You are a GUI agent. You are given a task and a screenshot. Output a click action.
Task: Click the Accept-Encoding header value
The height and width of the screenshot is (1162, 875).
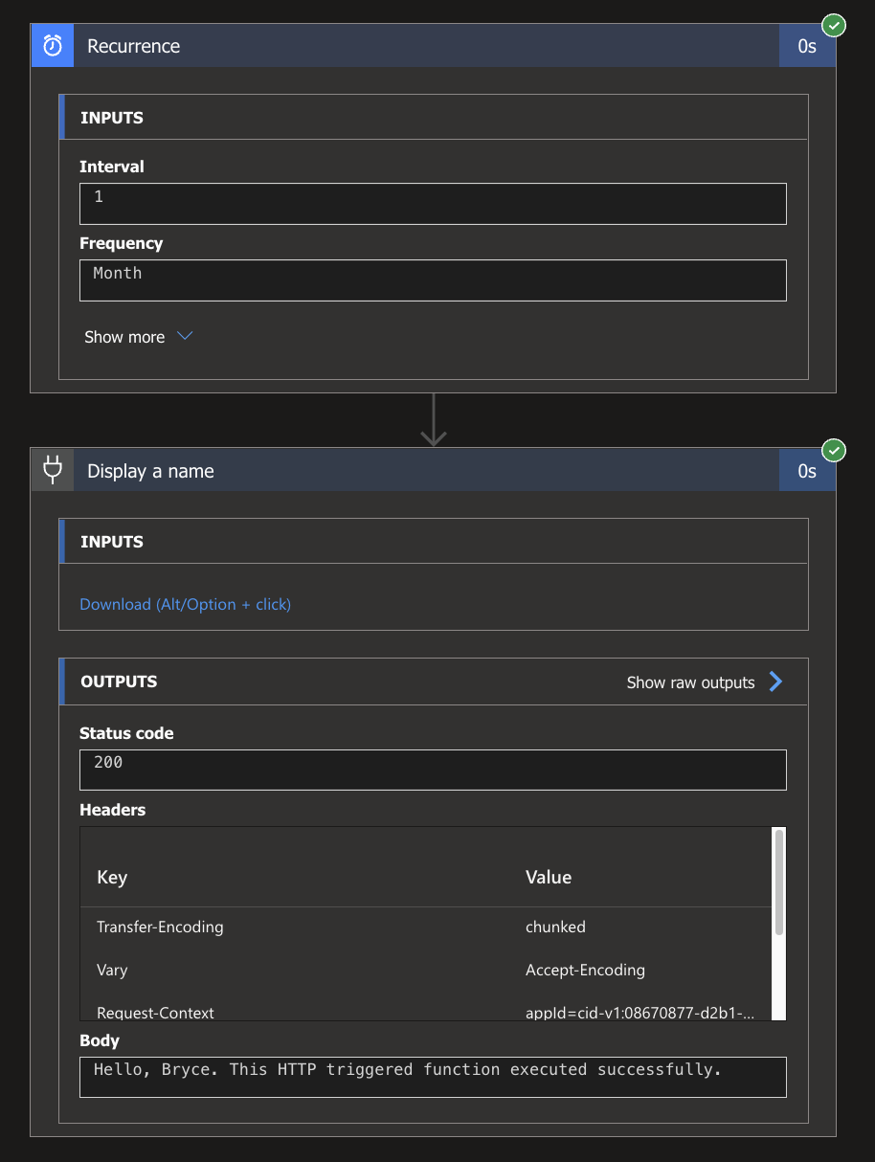[x=585, y=970]
